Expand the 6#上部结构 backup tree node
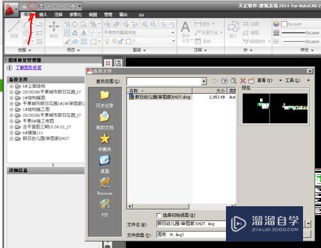This screenshot has width=321, height=248. pos(12,86)
